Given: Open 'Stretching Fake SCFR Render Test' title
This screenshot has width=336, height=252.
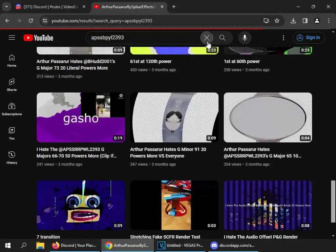Looking at the screenshot, I should [165, 237].
